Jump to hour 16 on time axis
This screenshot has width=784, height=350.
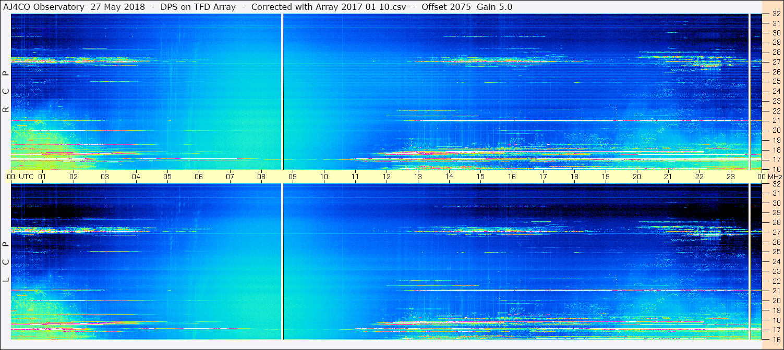point(512,177)
